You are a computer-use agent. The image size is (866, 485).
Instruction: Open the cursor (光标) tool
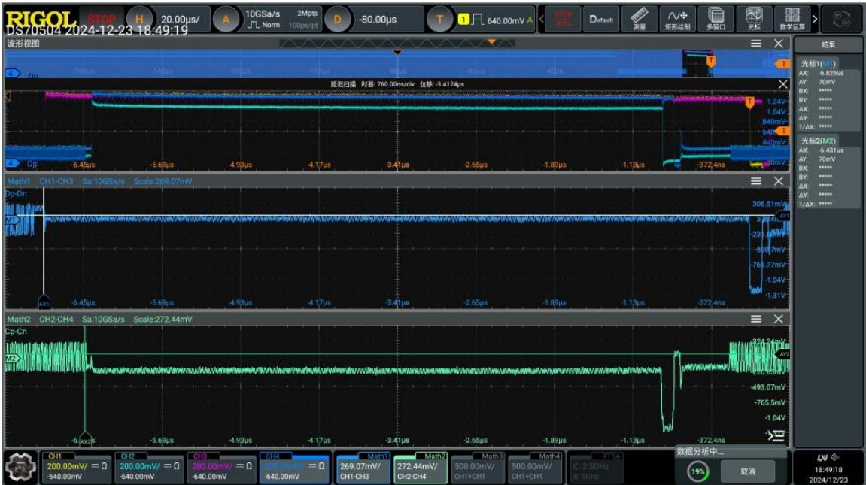(x=754, y=20)
